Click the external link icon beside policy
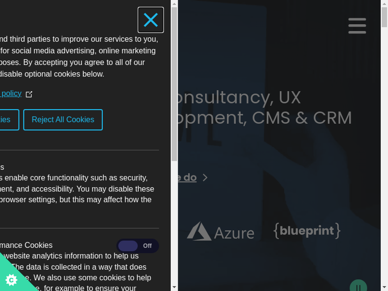 pos(29,94)
